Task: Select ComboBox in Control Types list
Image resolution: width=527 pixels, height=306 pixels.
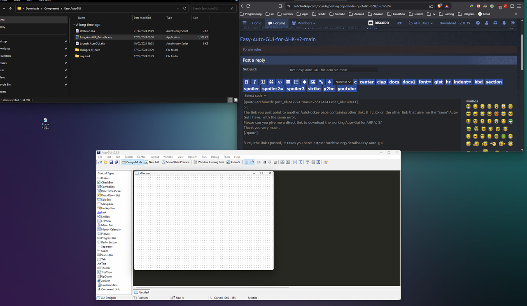Action: (106, 187)
